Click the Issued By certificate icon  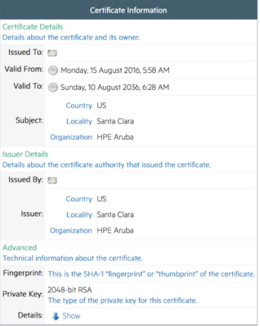[x=52, y=180]
